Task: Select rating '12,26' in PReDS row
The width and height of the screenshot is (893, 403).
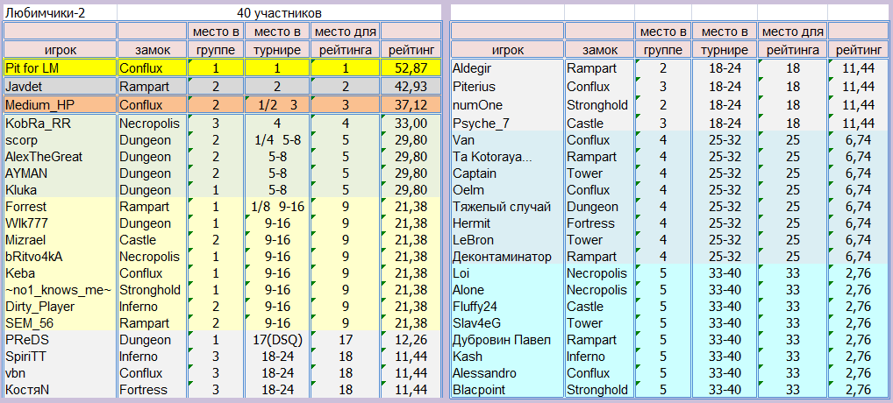Action: coord(411,339)
